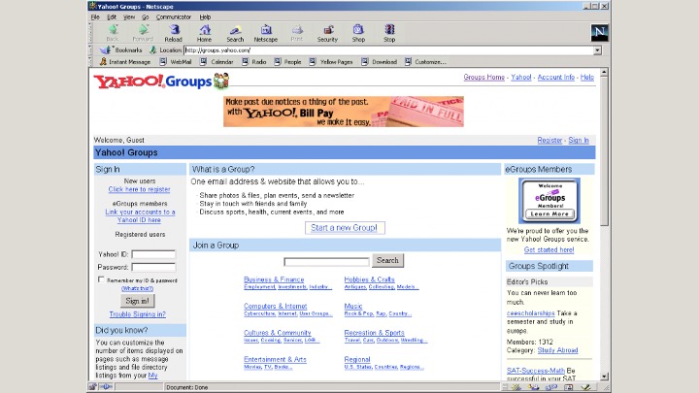Click the ceescholarships group link
Viewport: 699px width, 393px height.
(x=530, y=313)
